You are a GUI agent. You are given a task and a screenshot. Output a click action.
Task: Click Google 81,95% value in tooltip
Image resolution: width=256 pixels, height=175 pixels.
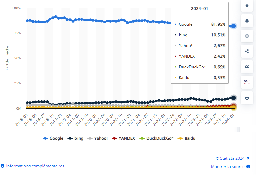(218, 24)
